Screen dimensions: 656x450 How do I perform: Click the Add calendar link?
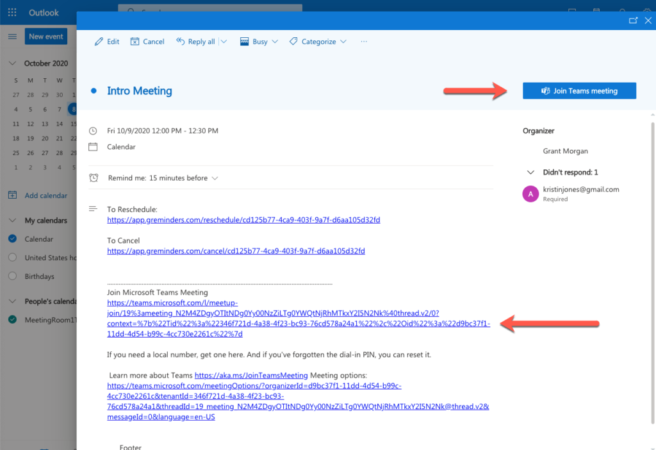[x=46, y=196]
